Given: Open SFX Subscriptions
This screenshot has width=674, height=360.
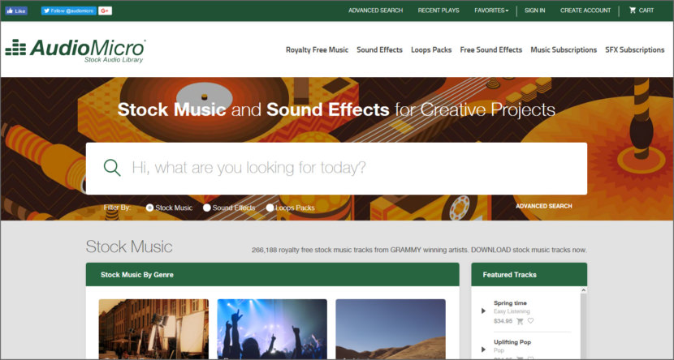Looking at the screenshot, I should (634, 49).
